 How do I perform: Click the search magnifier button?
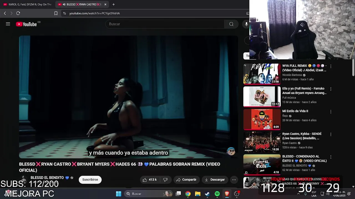tap(231, 24)
